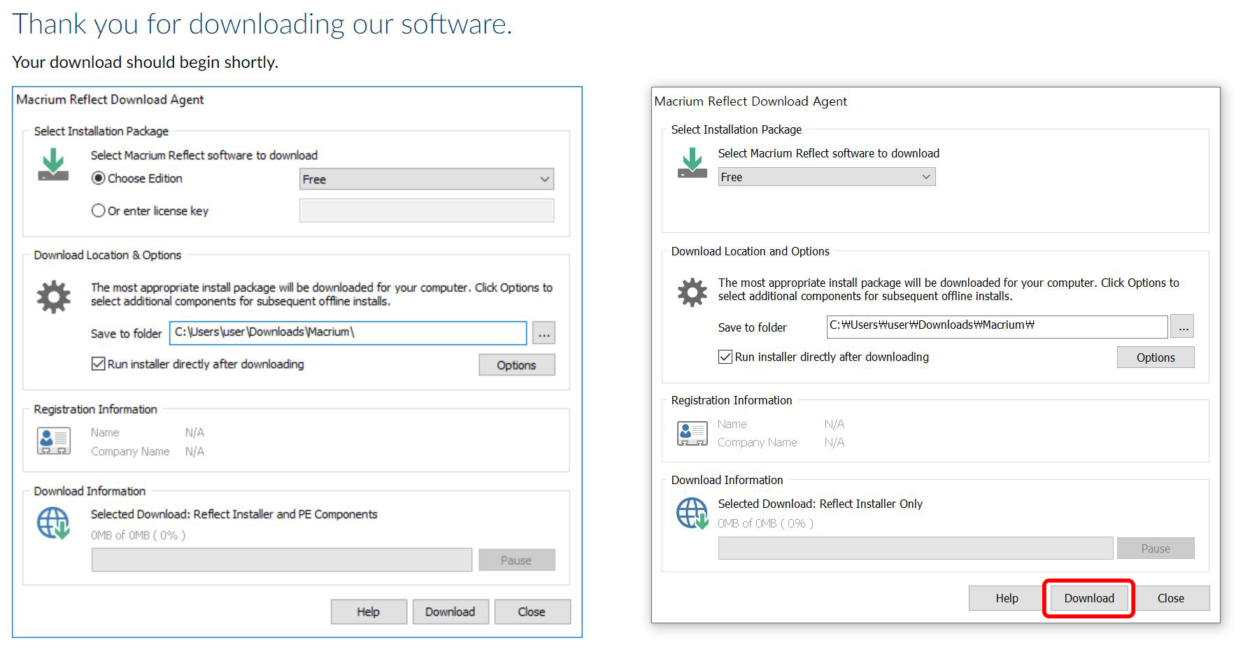The image size is (1250, 652).
Task: Click Close in the left dialog
Action: click(x=532, y=611)
